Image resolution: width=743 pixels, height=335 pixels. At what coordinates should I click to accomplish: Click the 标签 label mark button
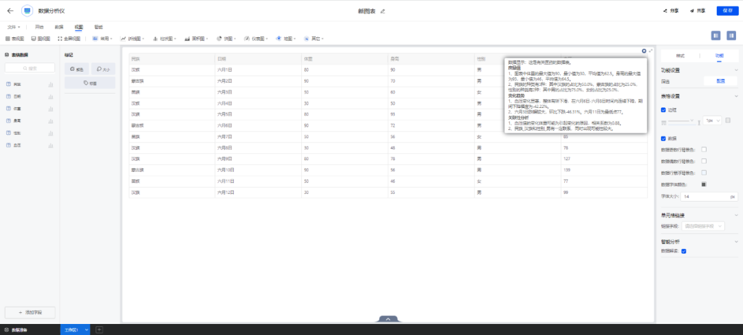(x=90, y=83)
